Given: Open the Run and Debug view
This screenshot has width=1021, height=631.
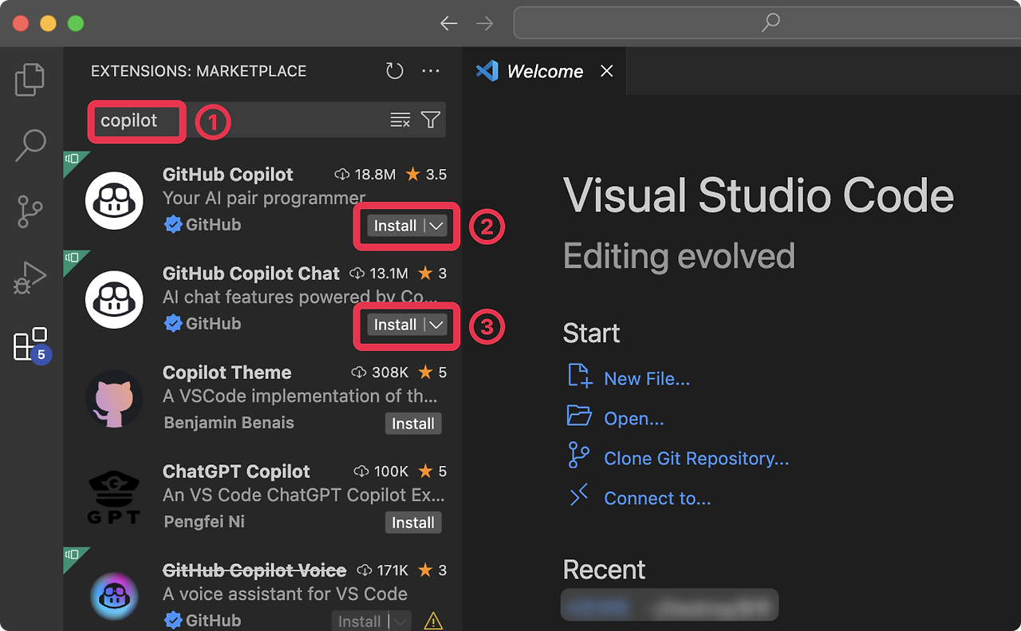Looking at the screenshot, I should point(30,278).
